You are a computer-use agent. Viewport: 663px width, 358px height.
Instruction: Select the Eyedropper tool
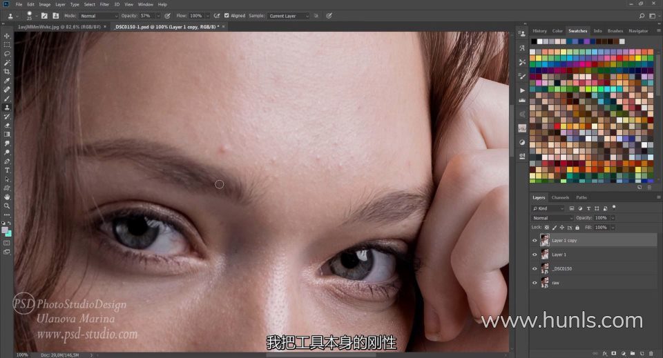(x=7, y=81)
